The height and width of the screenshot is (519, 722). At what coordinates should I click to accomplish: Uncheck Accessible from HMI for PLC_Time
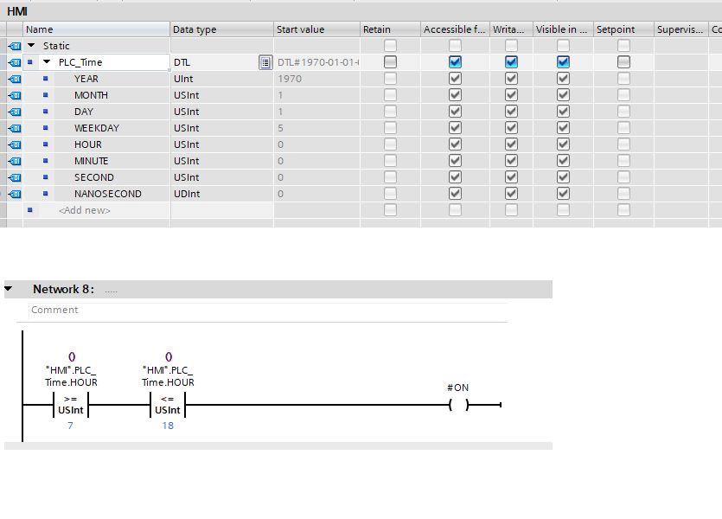[x=455, y=62]
